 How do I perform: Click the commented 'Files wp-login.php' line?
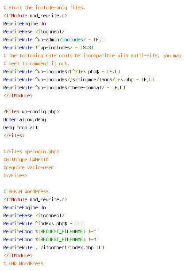click(x=31, y=151)
